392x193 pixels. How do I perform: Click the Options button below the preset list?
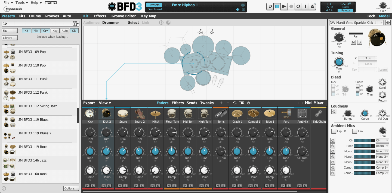tap(71, 188)
